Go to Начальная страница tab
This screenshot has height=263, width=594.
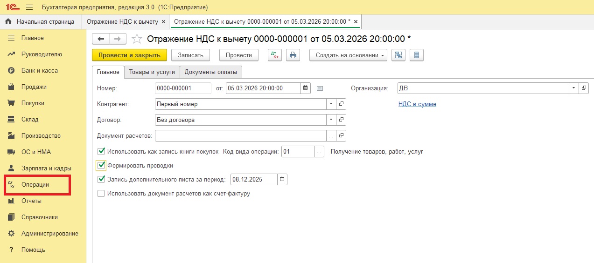41,21
